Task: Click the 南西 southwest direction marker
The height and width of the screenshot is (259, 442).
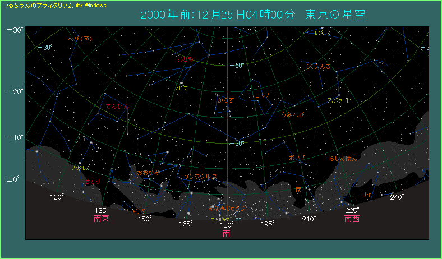Action: 352,219
